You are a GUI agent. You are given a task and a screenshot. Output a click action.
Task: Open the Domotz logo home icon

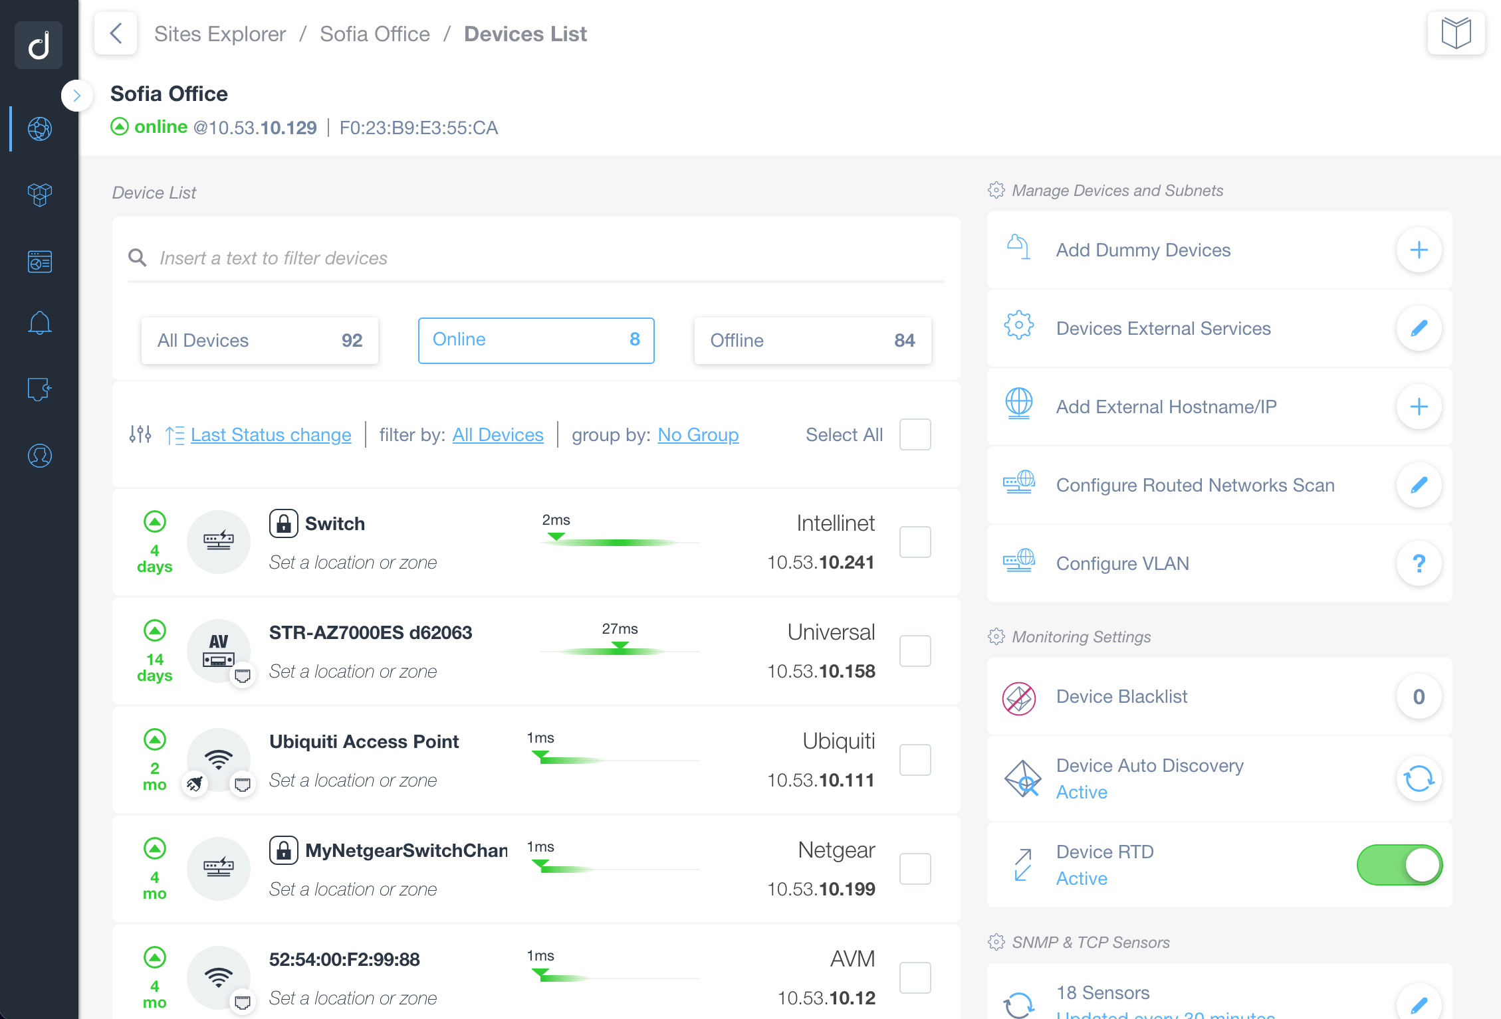coord(39,45)
